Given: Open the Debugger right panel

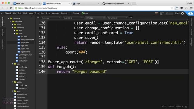Looking at the screenshot, I should [x=191, y=42].
